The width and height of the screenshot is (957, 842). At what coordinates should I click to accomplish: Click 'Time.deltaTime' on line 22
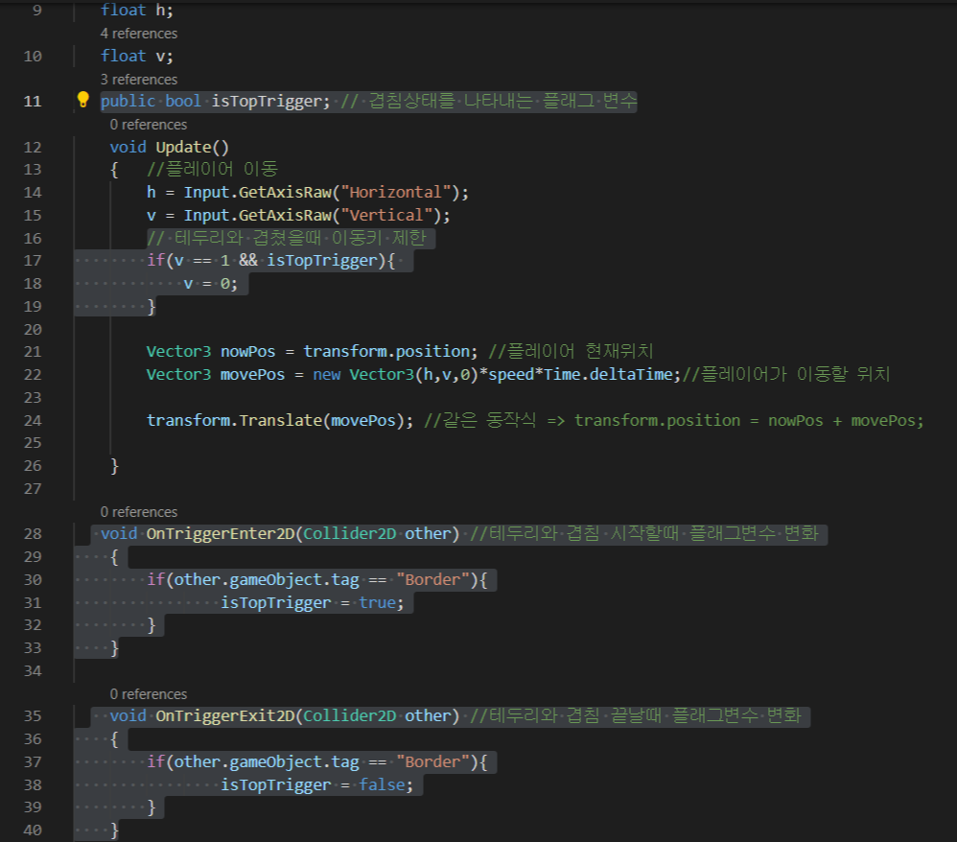coord(608,375)
